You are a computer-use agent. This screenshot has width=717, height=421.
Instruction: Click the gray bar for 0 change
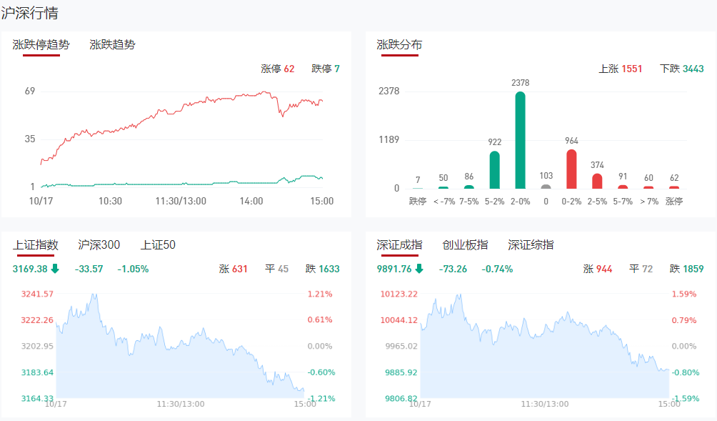[546, 187]
